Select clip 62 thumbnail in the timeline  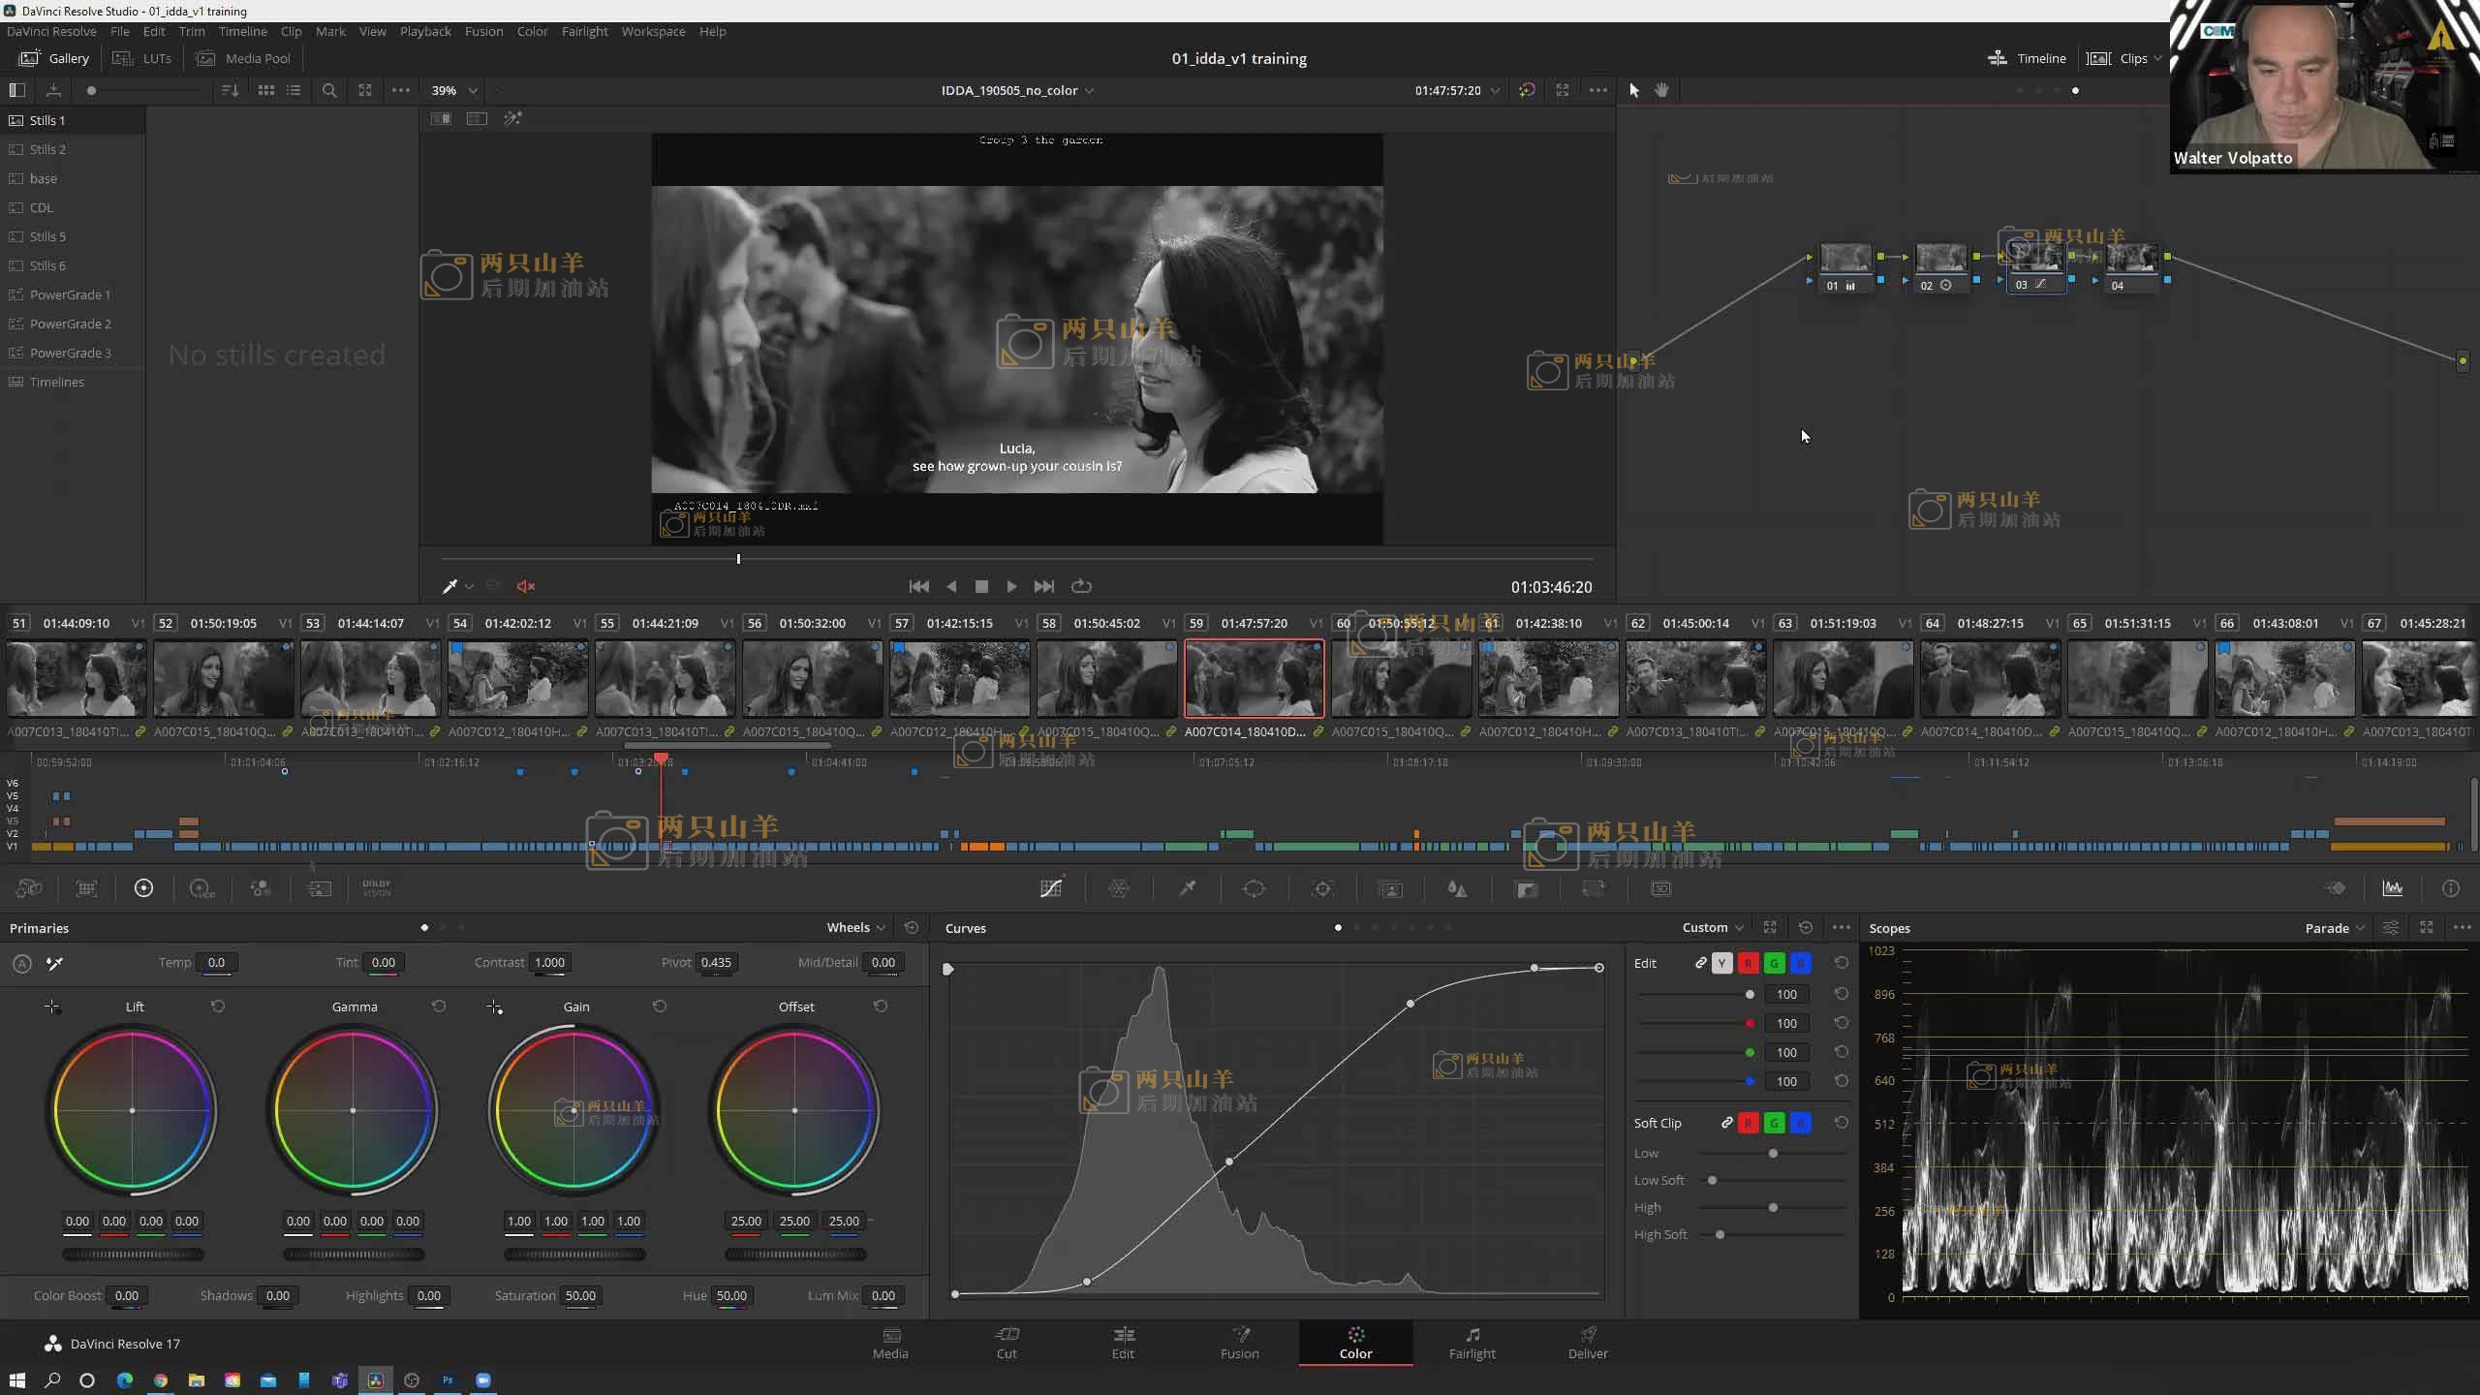(1695, 678)
